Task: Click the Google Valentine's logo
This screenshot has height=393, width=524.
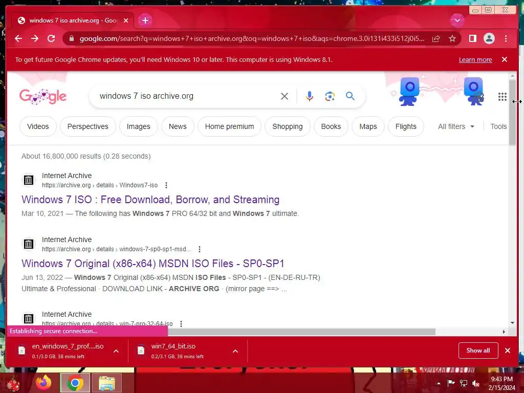Action: coord(43,97)
